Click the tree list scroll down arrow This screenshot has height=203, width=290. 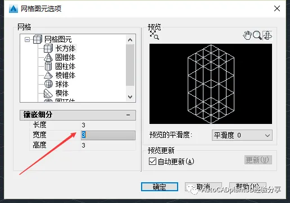[x=130, y=97]
